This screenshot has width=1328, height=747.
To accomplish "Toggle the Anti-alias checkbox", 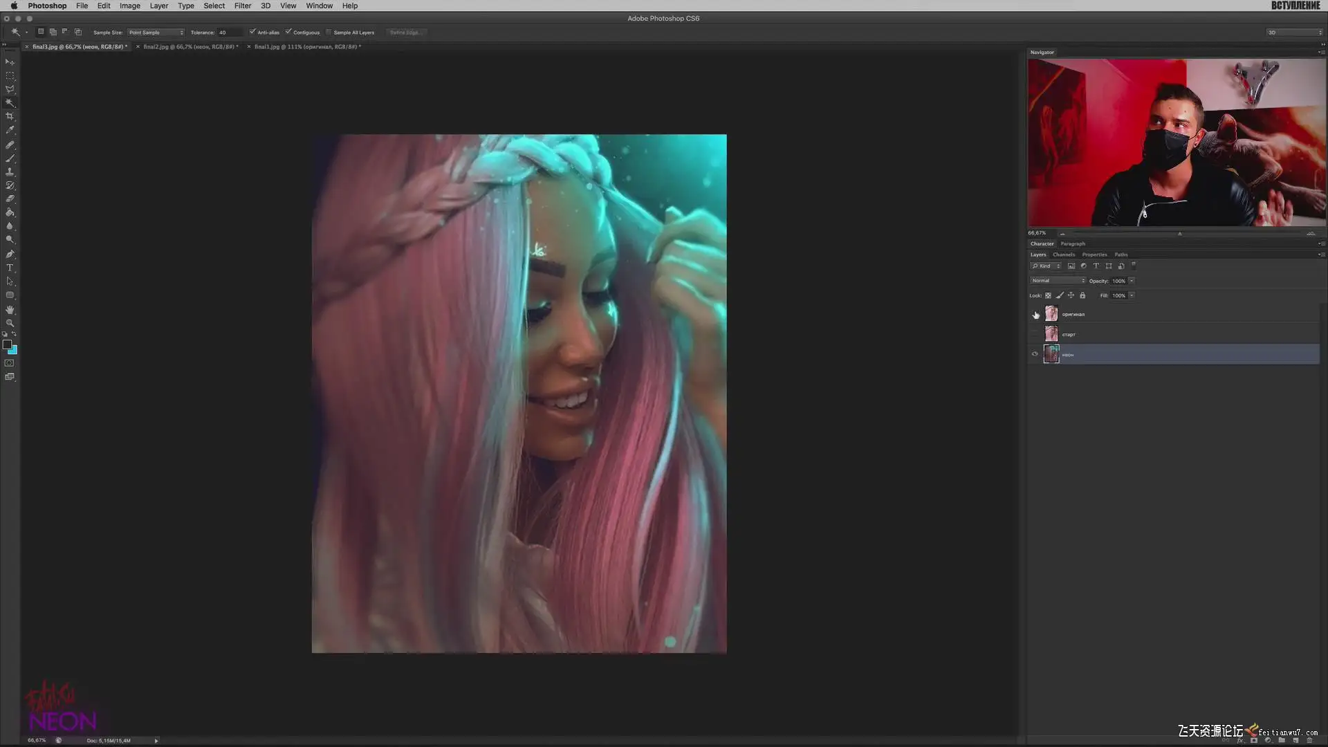I will tap(252, 32).
